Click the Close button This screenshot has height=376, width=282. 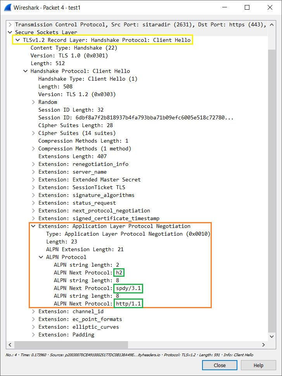tap(220, 365)
